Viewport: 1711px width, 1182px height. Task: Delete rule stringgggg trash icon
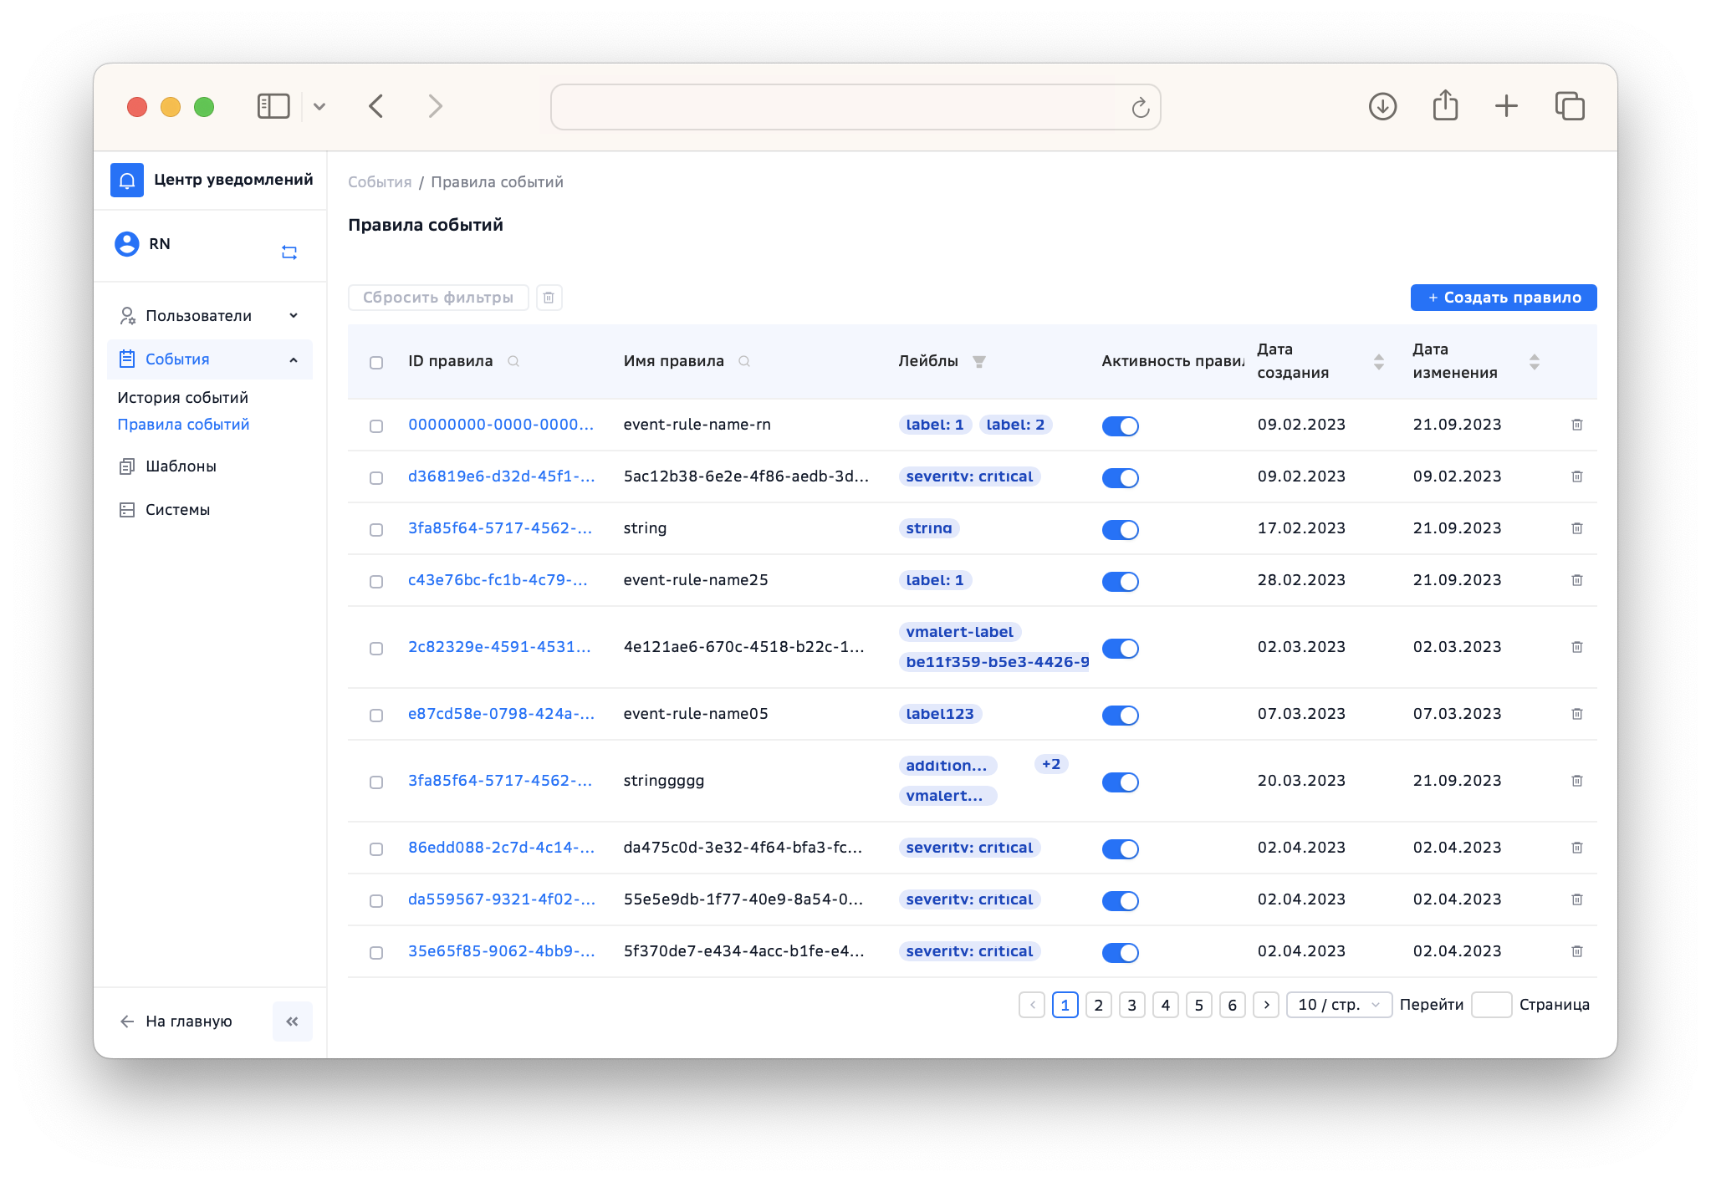(1577, 781)
